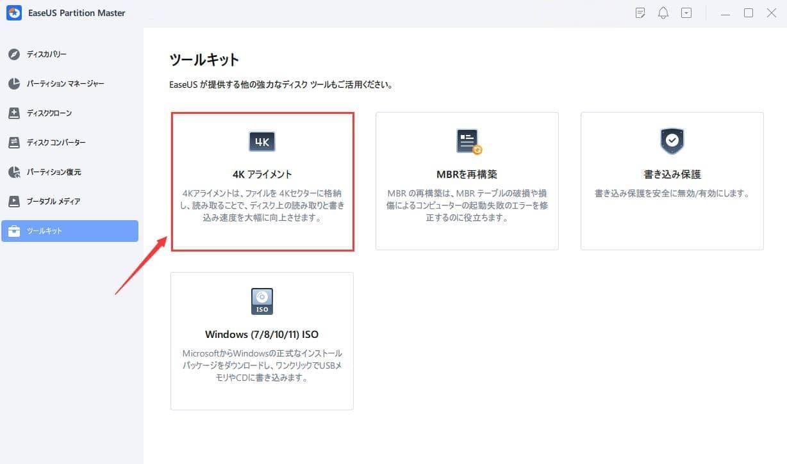Open notifications with the bell icon
Image resolution: width=787 pixels, height=464 pixels.
663,13
